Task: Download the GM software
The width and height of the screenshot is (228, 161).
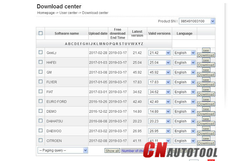Action: pyautogui.click(x=206, y=75)
